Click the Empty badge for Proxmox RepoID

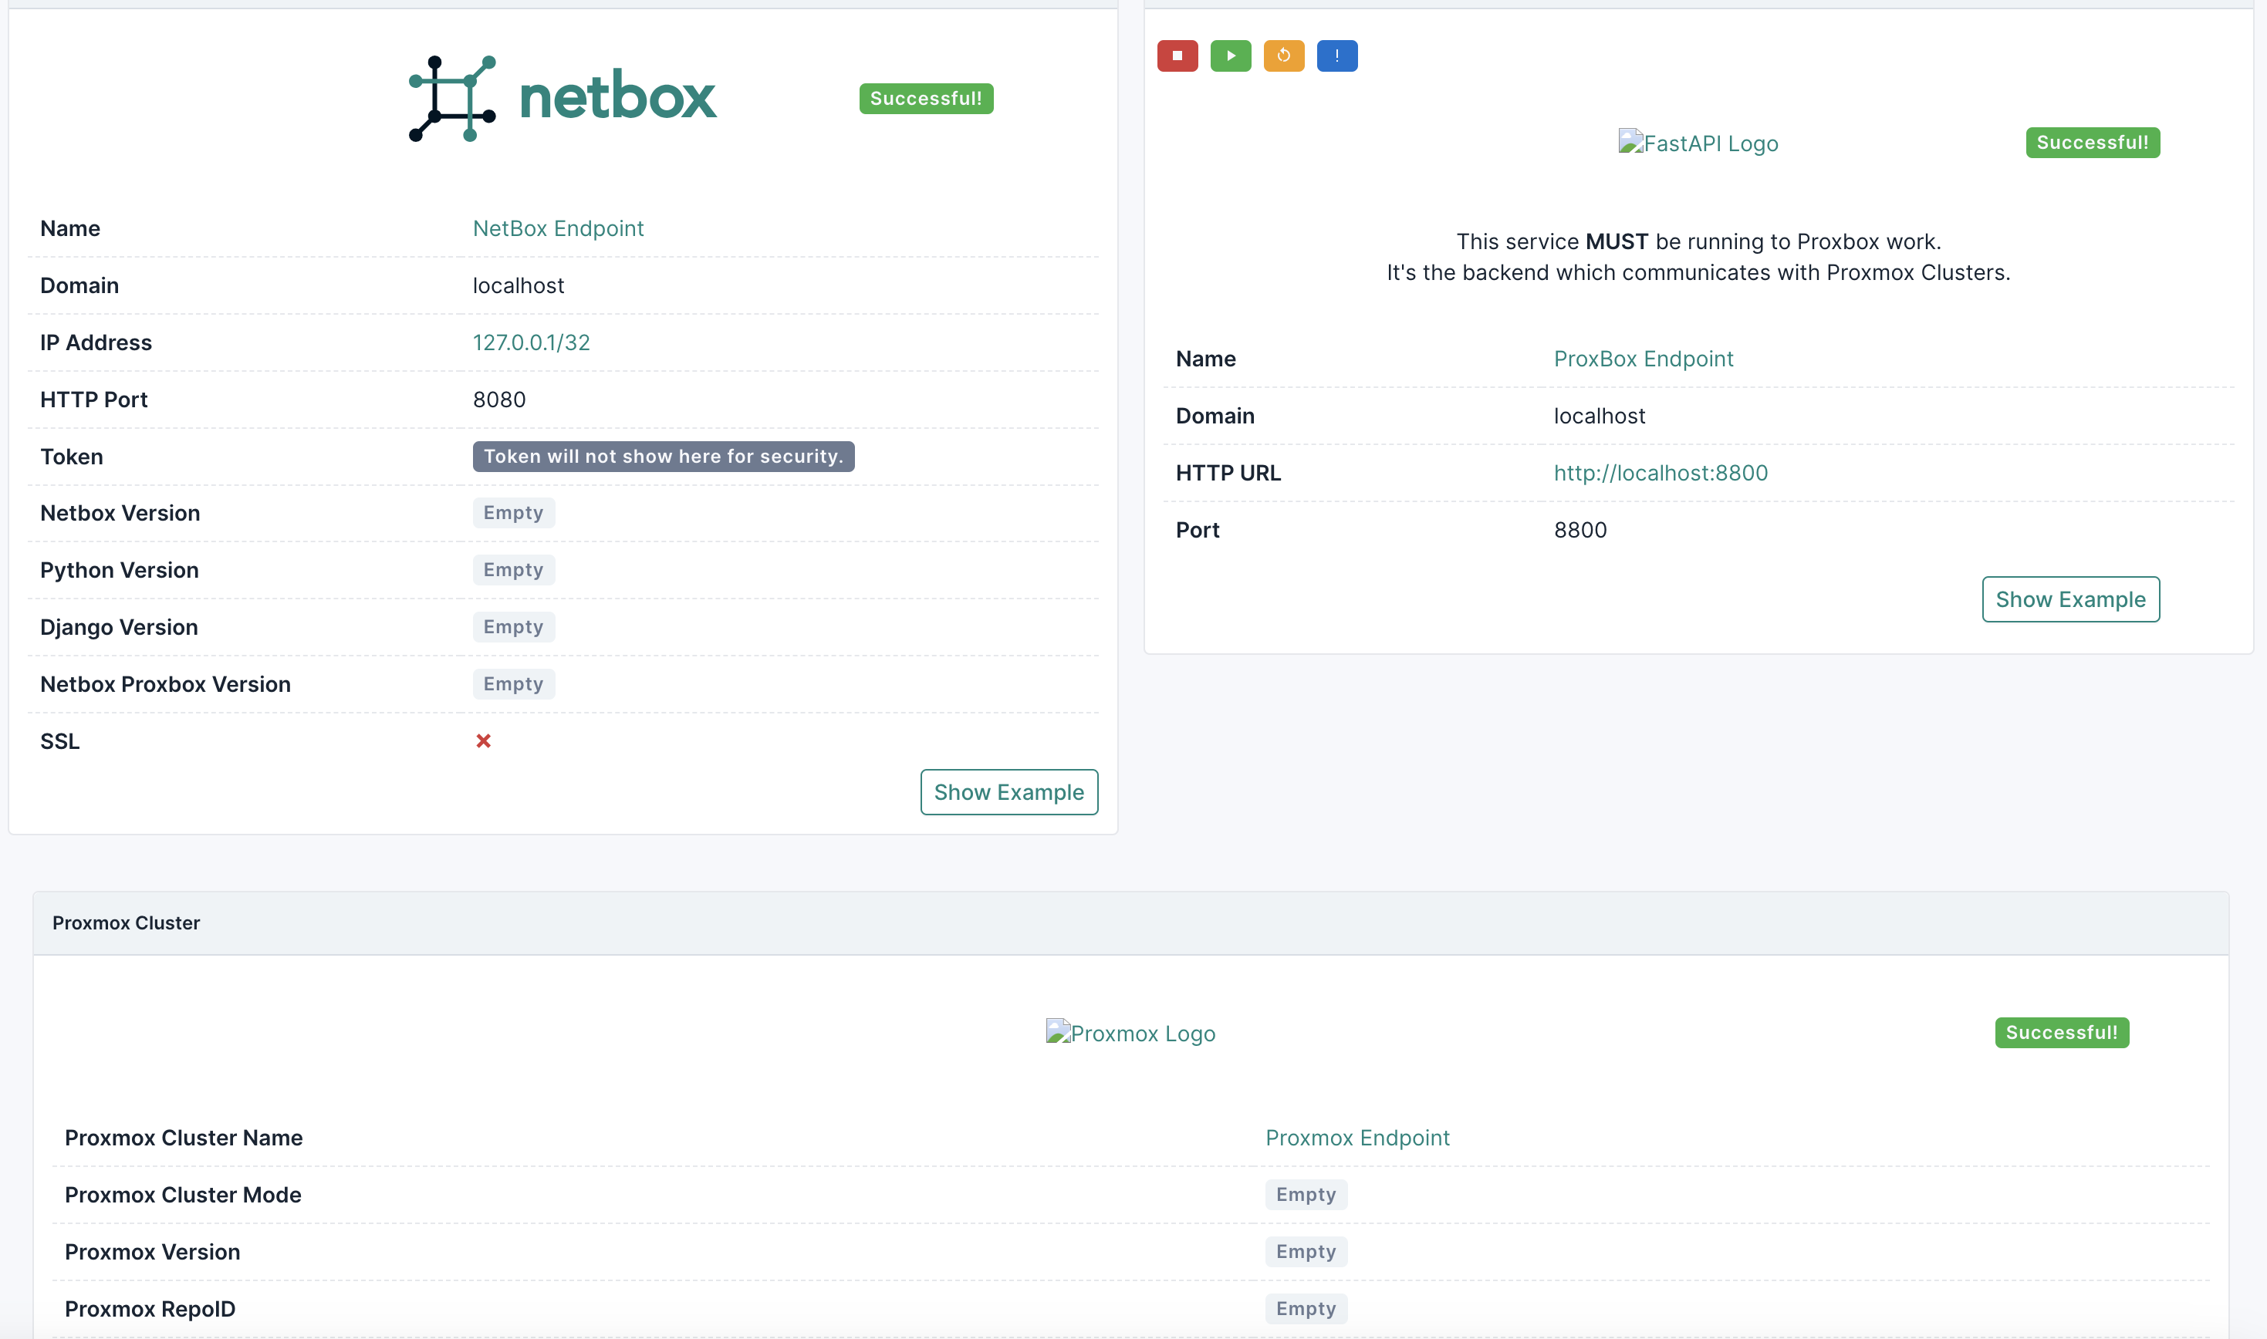1306,1307
